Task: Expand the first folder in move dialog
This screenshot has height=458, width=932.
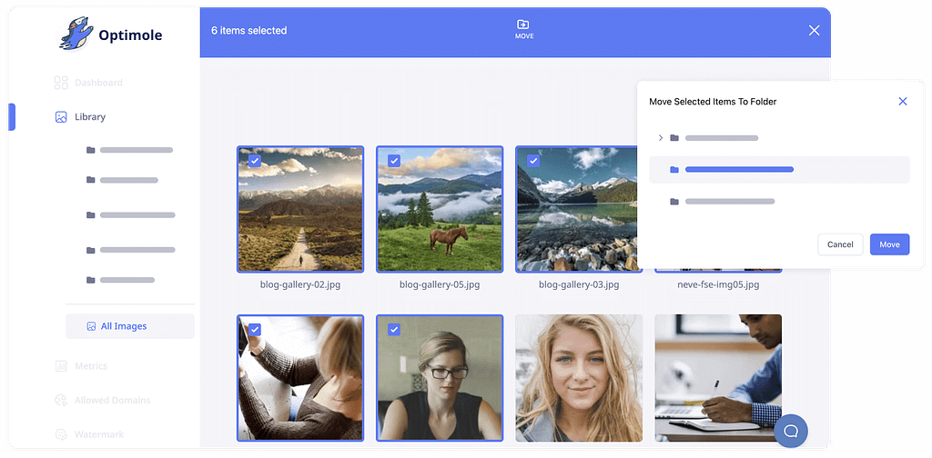Action: click(x=661, y=138)
